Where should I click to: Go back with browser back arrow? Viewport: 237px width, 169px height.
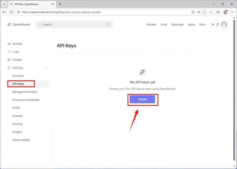(4, 12)
